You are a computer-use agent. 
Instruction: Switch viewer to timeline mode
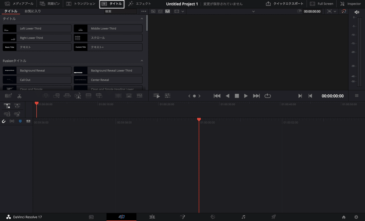(168, 11)
